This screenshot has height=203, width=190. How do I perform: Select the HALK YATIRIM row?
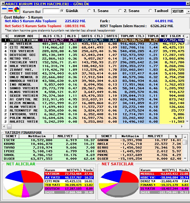point(93,66)
